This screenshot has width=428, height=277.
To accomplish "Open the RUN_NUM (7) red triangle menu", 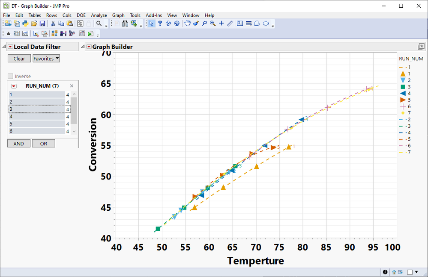I will [x=14, y=86].
